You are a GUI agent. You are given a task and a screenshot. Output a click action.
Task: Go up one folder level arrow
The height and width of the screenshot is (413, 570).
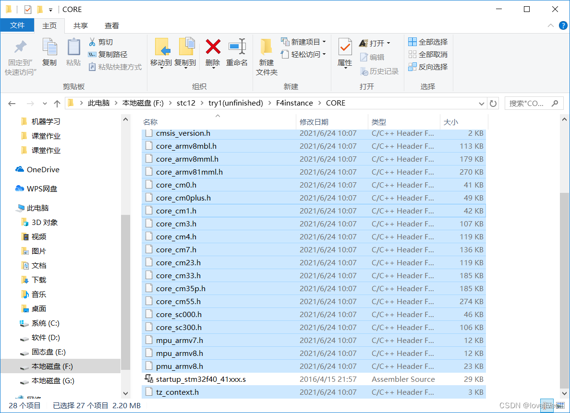coord(57,104)
